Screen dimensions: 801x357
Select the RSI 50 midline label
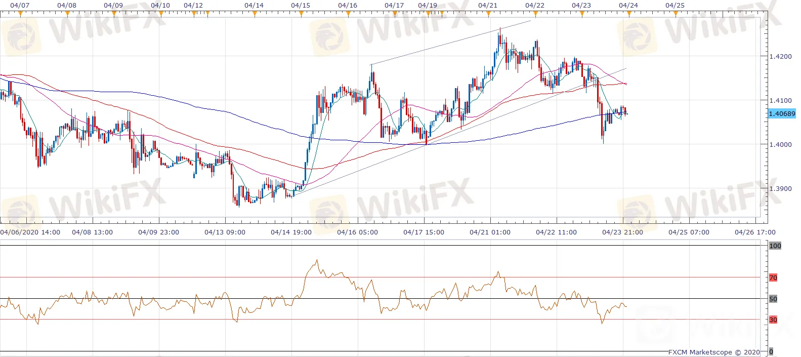(773, 299)
